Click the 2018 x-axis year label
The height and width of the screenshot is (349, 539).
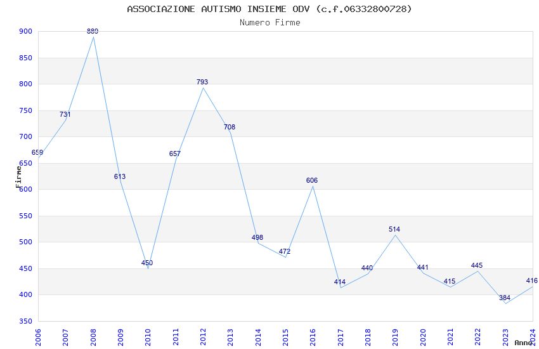pyautogui.click(x=368, y=337)
